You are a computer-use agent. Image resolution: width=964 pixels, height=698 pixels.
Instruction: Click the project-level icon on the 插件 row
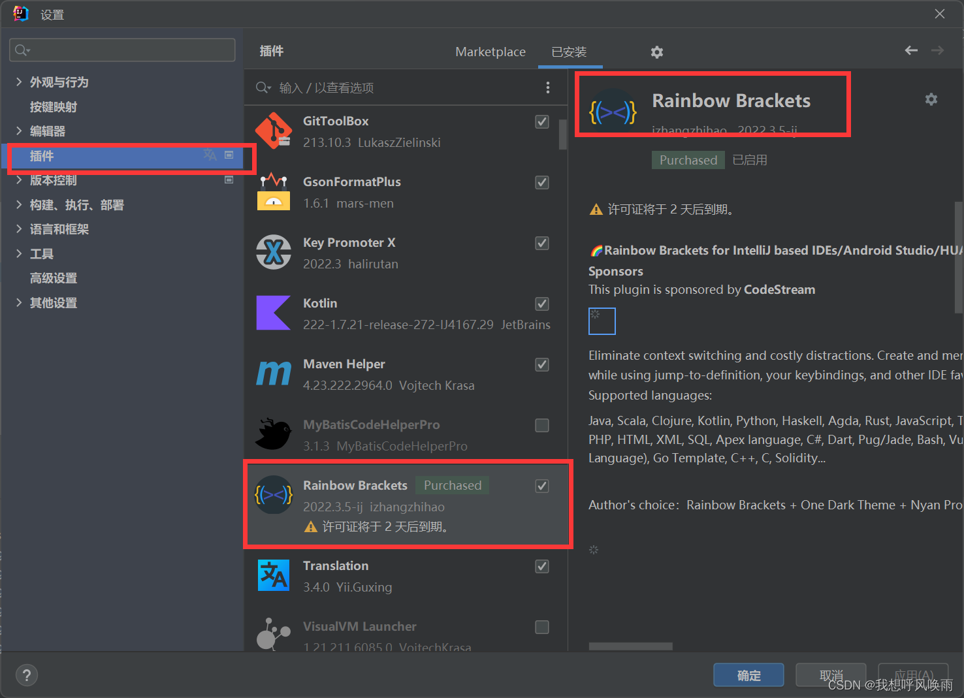point(229,155)
